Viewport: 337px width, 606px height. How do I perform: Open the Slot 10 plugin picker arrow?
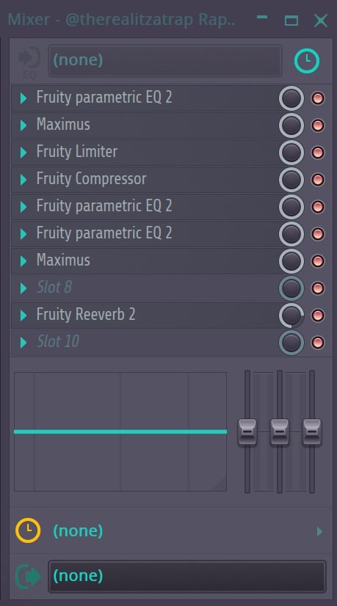pyautogui.click(x=23, y=342)
